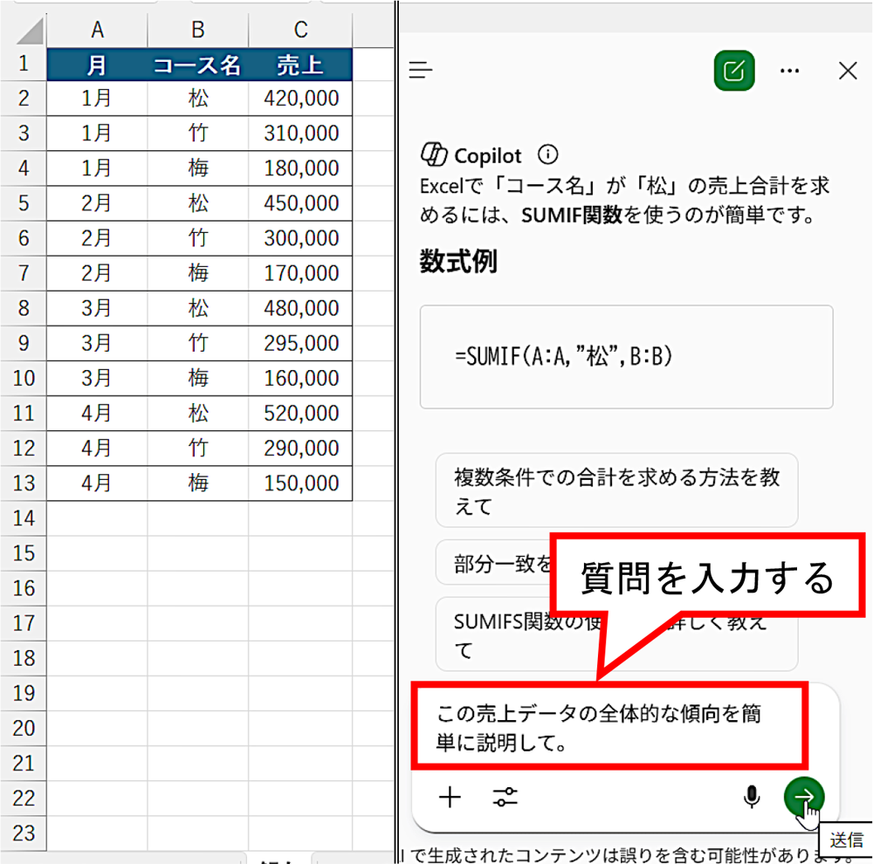Send the question with the 送信 button

(x=804, y=797)
